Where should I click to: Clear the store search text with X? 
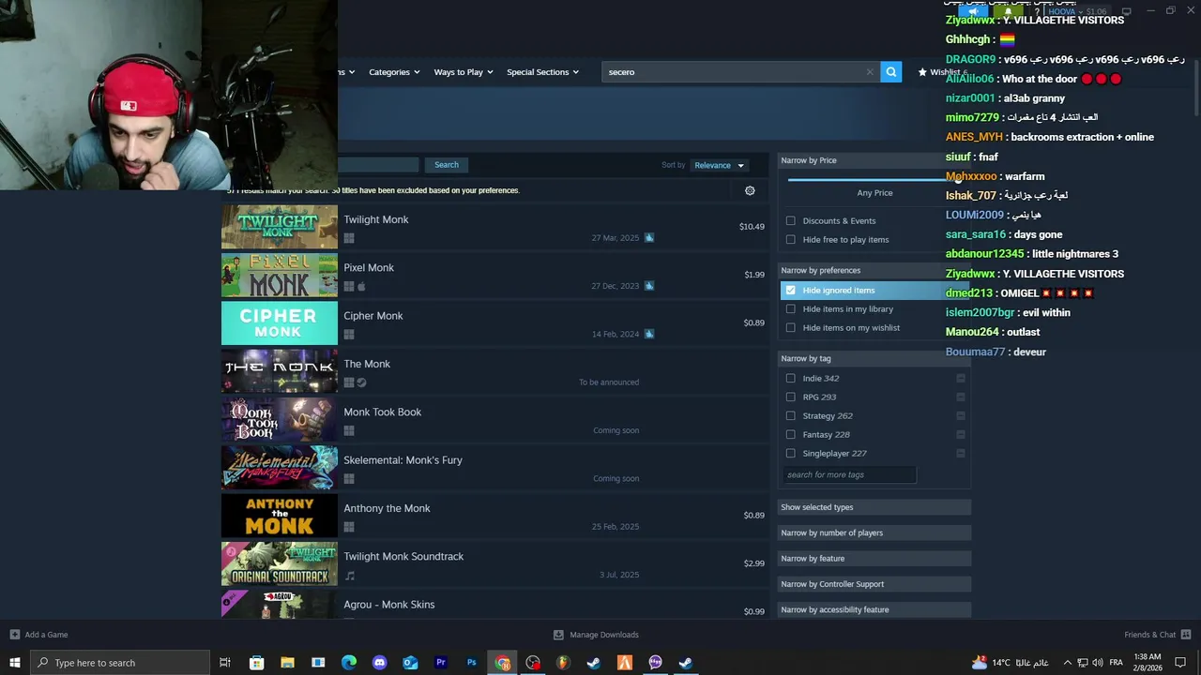870,72
